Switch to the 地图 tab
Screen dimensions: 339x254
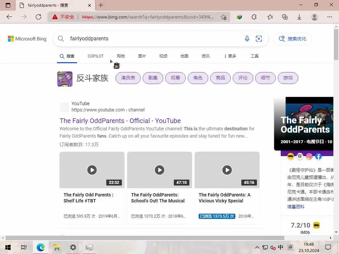click(184, 56)
